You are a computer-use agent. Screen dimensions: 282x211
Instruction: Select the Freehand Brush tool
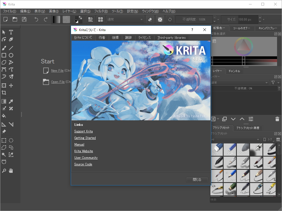click(x=4, y=48)
